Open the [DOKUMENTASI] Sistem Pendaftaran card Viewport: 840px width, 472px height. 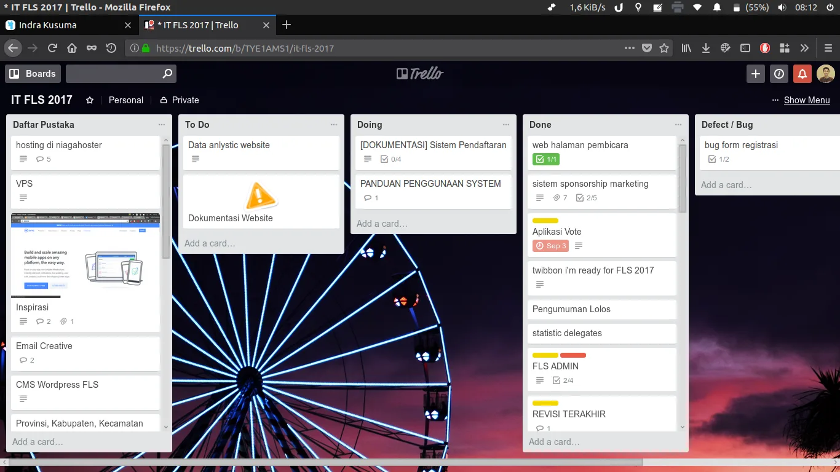pos(434,152)
